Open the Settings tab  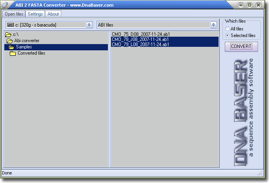pyautogui.click(x=35, y=14)
